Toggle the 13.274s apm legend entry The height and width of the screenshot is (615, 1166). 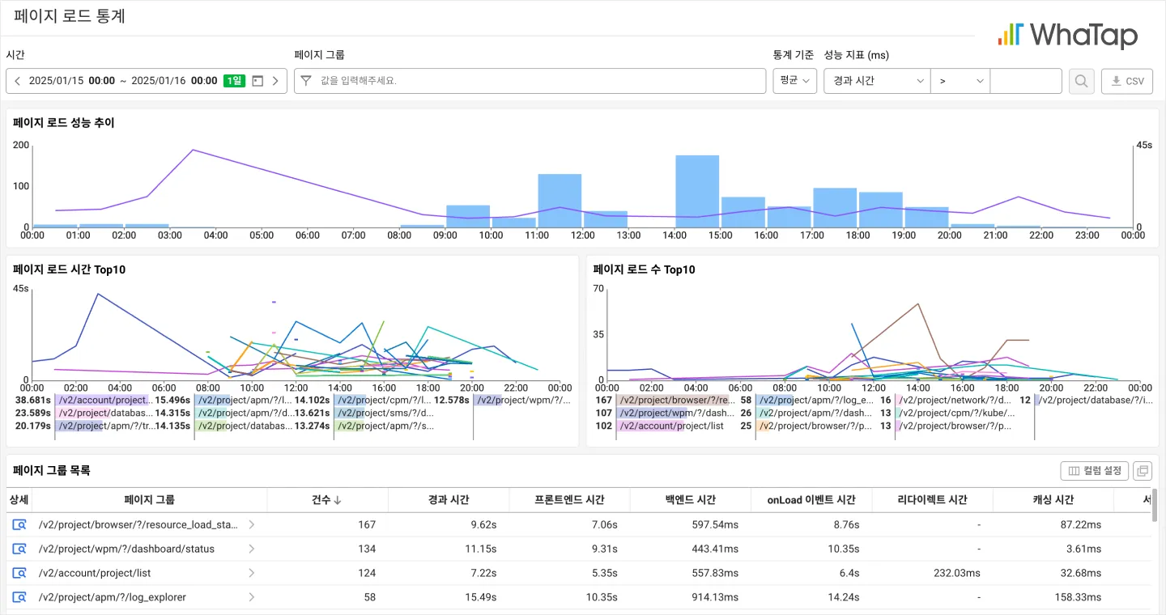363,426
